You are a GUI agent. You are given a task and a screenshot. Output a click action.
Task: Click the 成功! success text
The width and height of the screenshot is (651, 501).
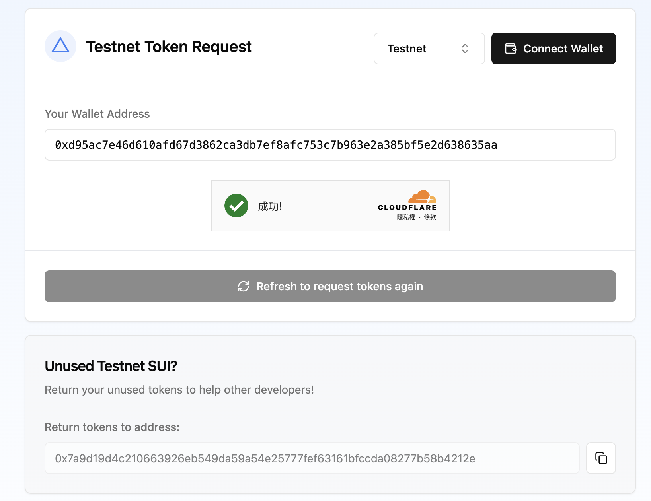click(270, 206)
